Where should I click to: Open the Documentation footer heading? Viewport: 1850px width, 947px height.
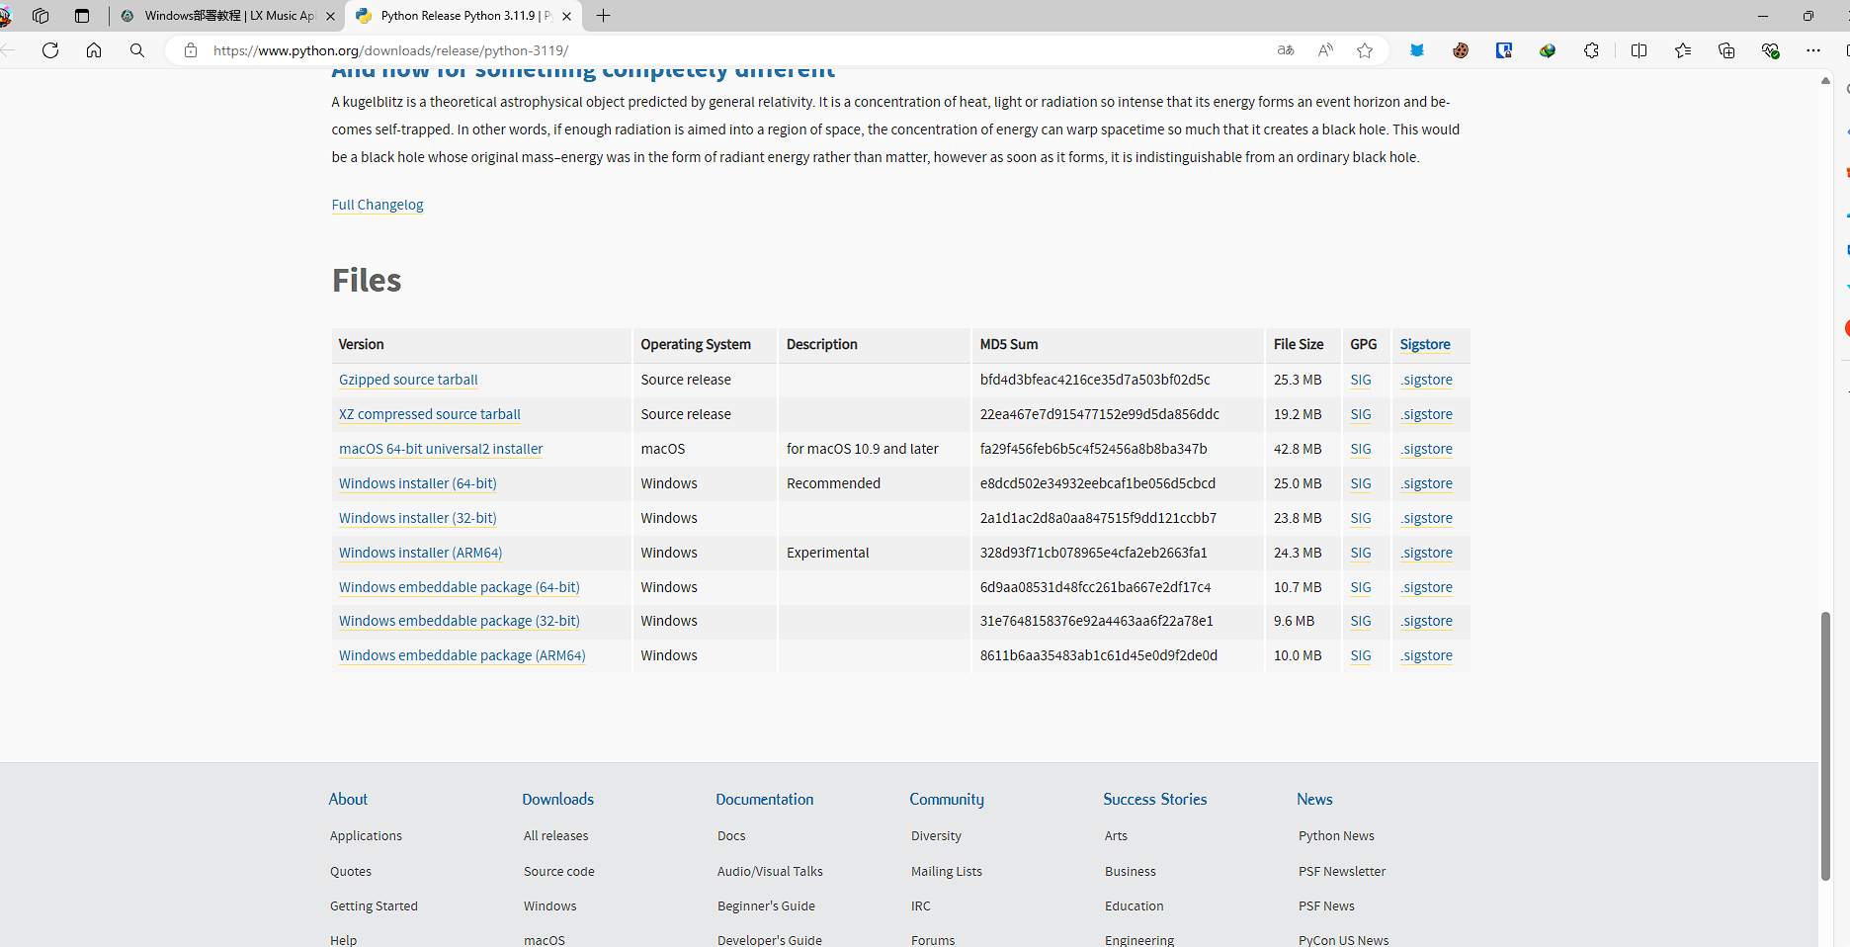click(765, 799)
